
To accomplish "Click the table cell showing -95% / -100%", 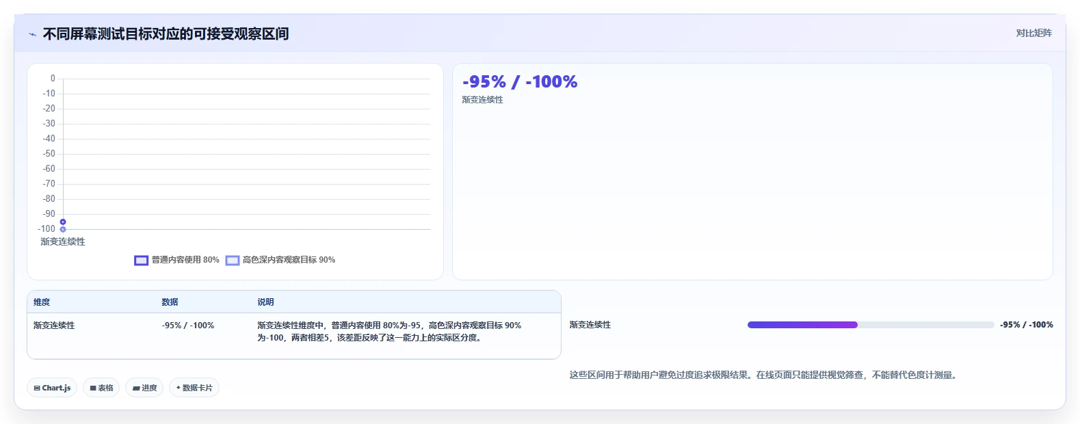I will coord(188,326).
